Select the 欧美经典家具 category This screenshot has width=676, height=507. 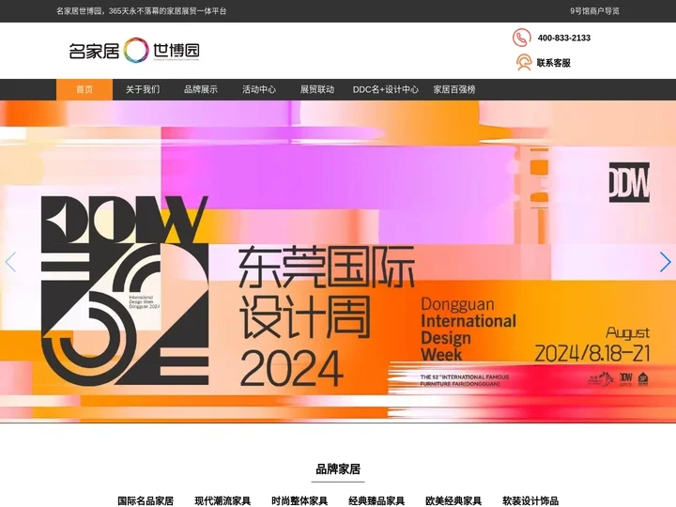pos(453,501)
